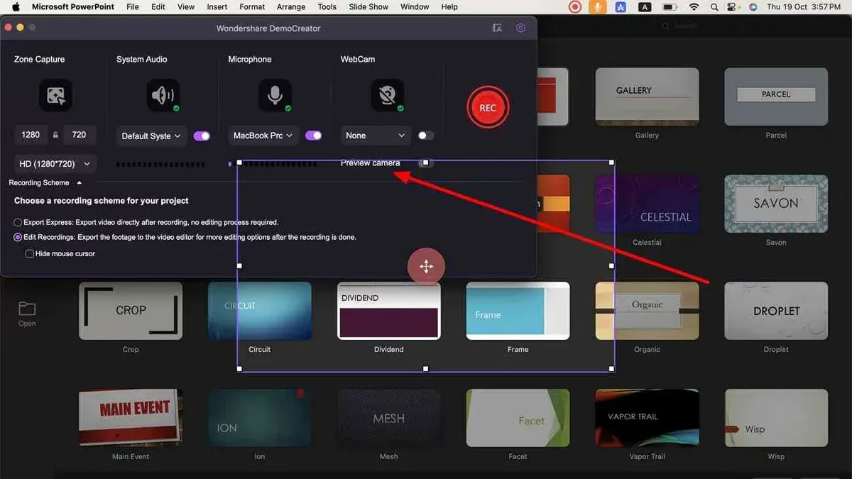Select the Parcel template thumbnail

[x=776, y=97]
